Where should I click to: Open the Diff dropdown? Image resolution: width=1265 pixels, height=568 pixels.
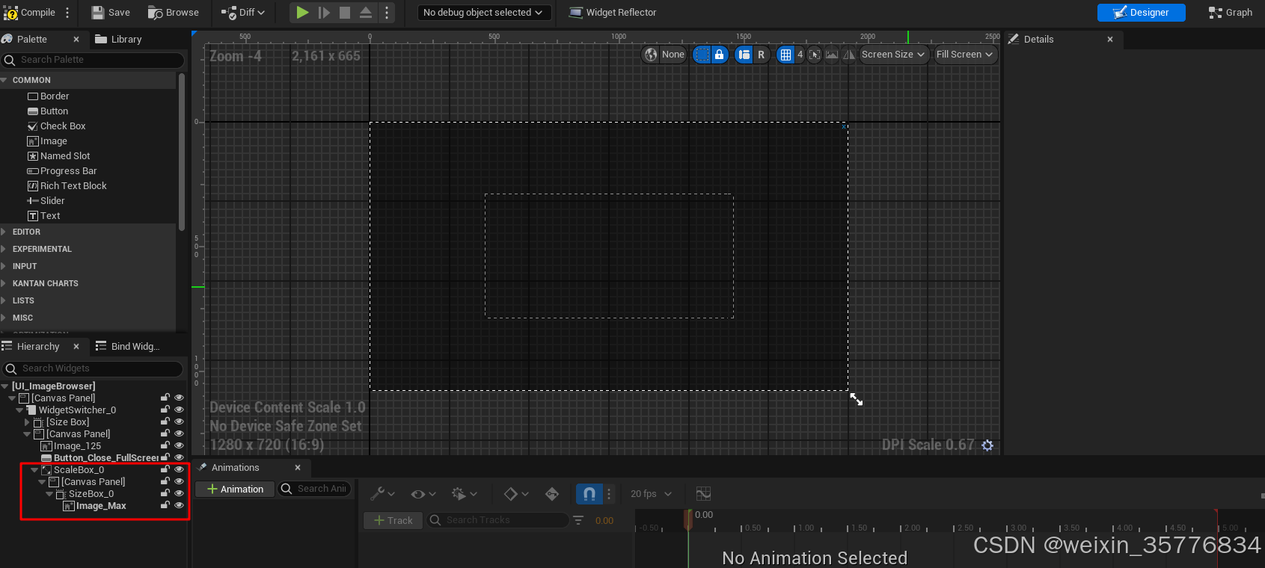coord(243,13)
